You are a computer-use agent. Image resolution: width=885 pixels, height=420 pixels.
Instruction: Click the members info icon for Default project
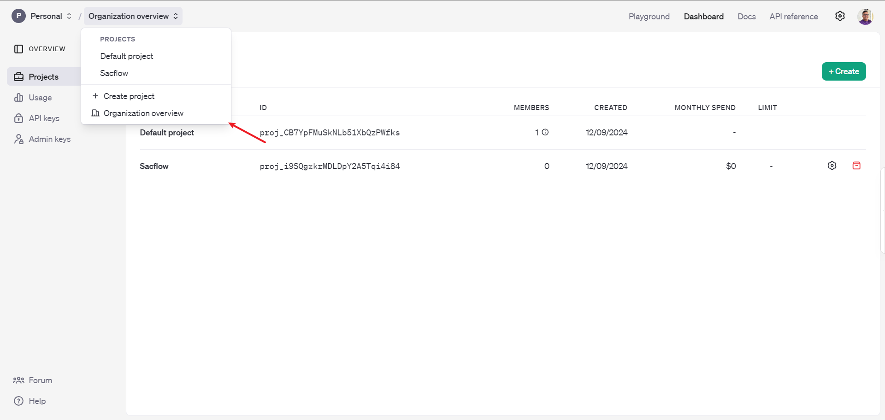545,132
